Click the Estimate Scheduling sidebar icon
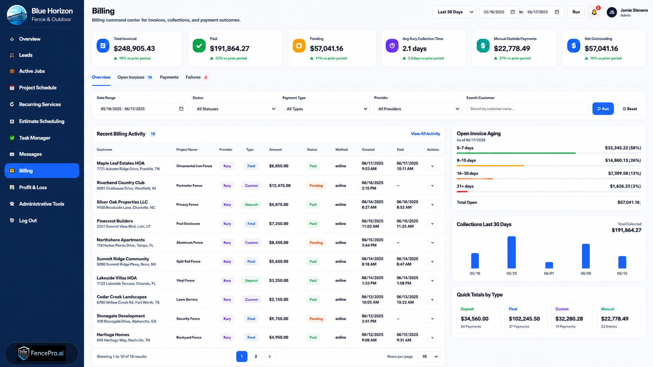653x367 pixels. [12, 121]
